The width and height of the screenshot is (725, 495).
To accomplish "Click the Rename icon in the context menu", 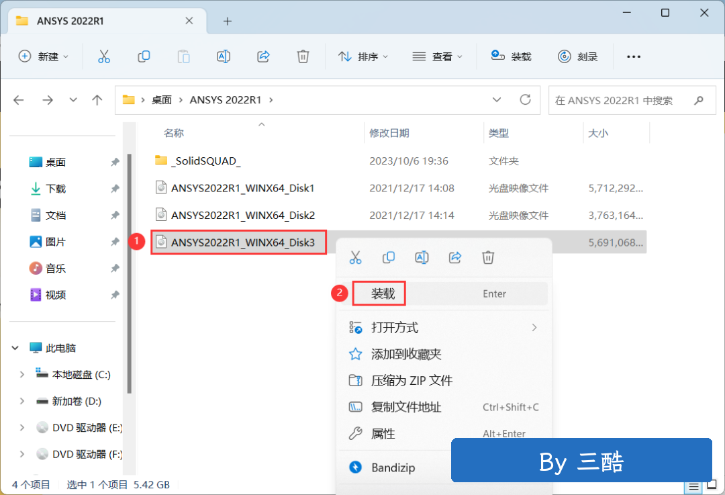I will click(422, 257).
